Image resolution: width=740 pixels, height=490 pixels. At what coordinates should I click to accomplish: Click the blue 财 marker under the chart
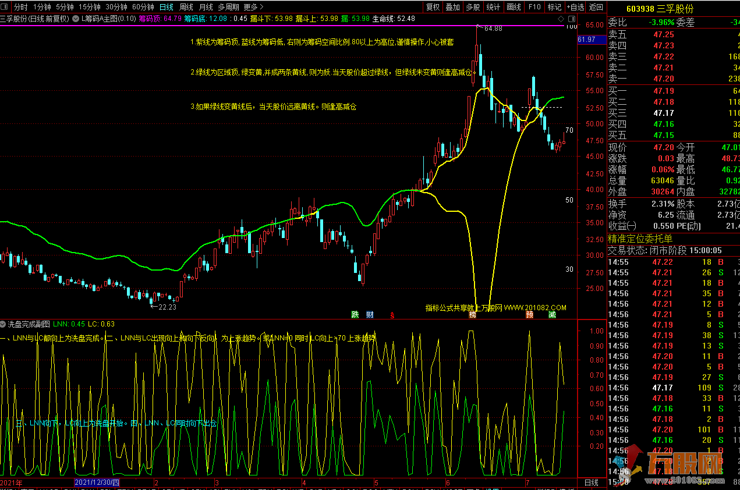click(x=370, y=315)
